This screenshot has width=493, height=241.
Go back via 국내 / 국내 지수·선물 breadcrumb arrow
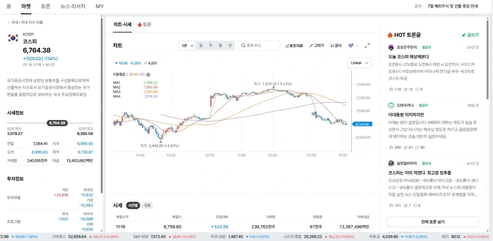[8, 22]
